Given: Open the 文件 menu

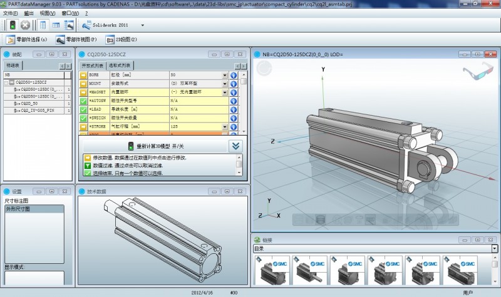Looking at the screenshot, I should (10, 13).
